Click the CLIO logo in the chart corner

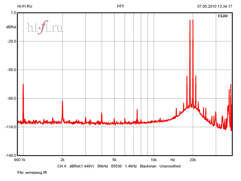coord(223,16)
